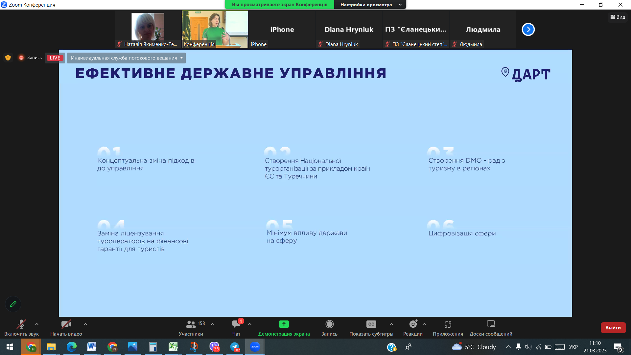This screenshot has height=355, width=631.
Task: Click the red Выйти leave button
Action: point(613,328)
